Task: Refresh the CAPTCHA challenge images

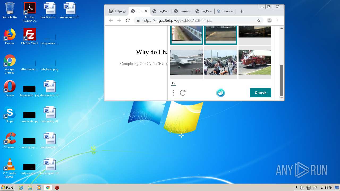Action: tap(183, 93)
